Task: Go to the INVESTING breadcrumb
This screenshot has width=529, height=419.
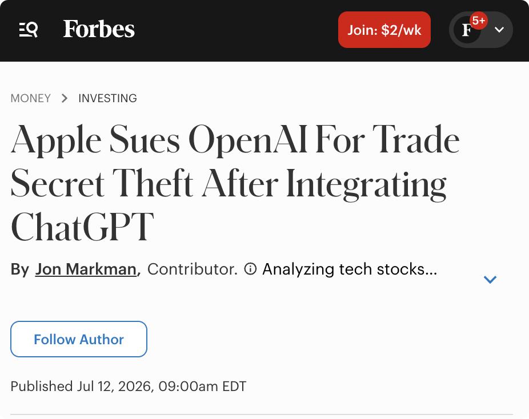Action: click(x=107, y=98)
